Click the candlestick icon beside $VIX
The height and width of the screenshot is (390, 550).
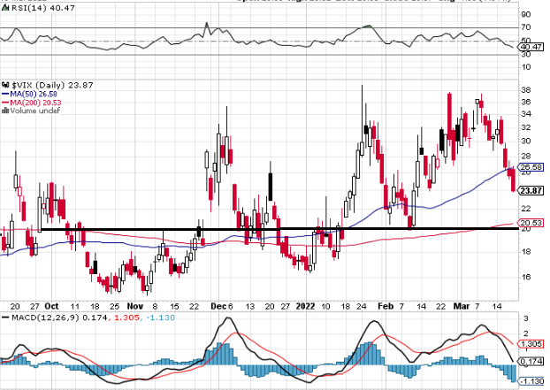(5, 85)
